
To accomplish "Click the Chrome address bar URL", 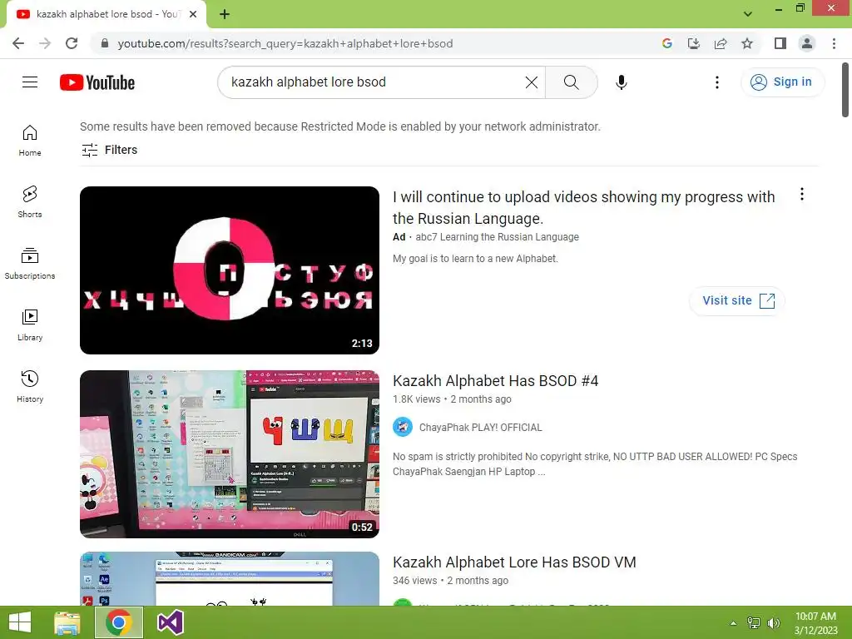I will point(285,43).
